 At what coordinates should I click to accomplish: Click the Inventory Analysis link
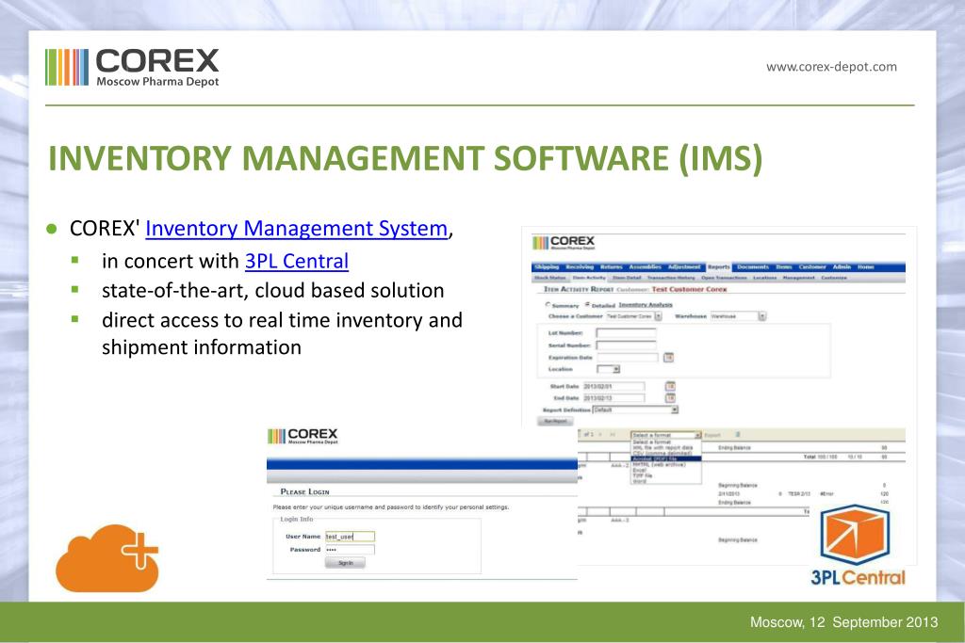646,304
